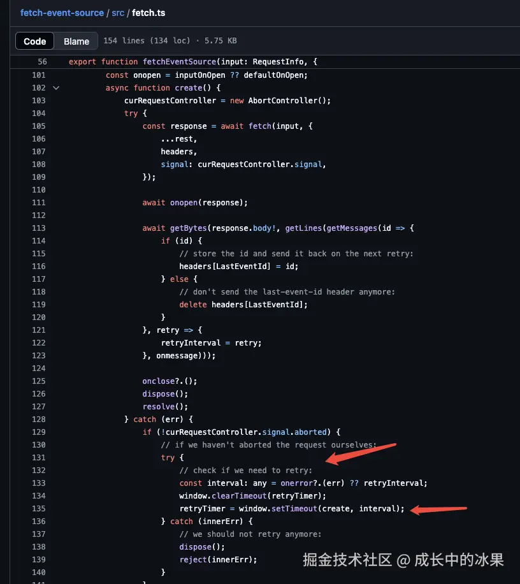
Task: Click 'retryInterval = retry;' on line 122
Action: click(211, 343)
